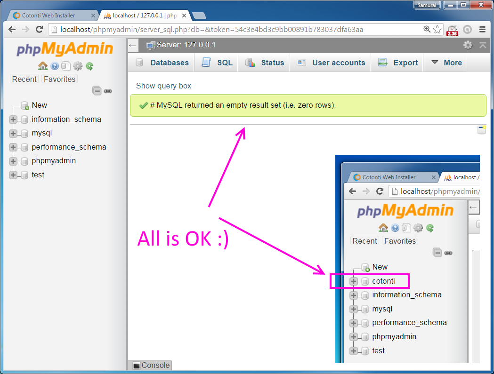The height and width of the screenshot is (374, 494).
Task: Click the Server: 127.0.0.1 breadcrumb link
Action: 186,45
